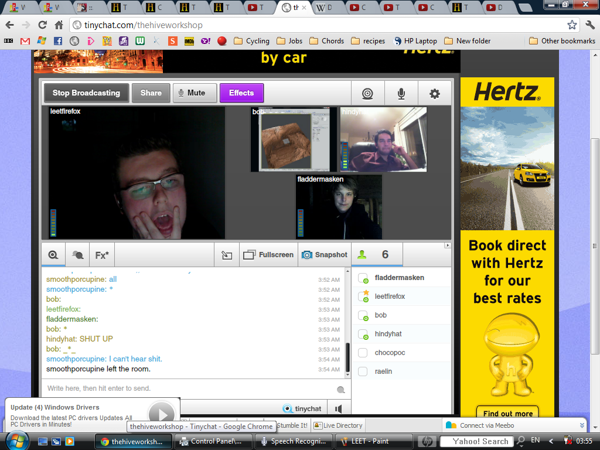
Task: Open the purple Effects button
Action: [241, 93]
